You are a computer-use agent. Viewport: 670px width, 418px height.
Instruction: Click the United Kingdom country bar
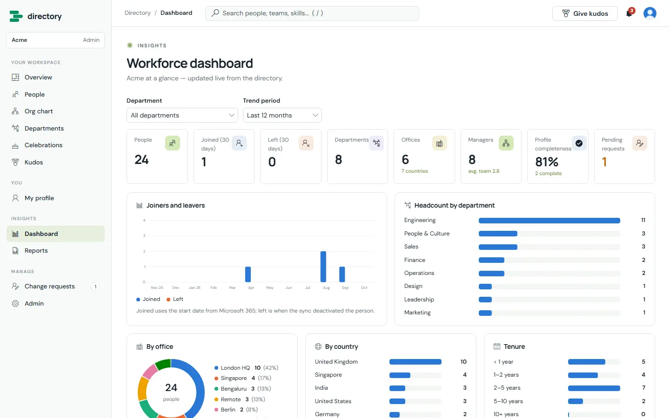point(415,362)
